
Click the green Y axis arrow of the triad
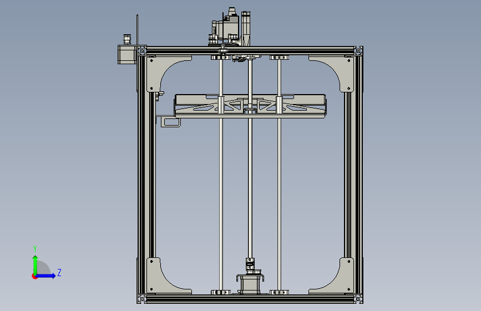36,265
